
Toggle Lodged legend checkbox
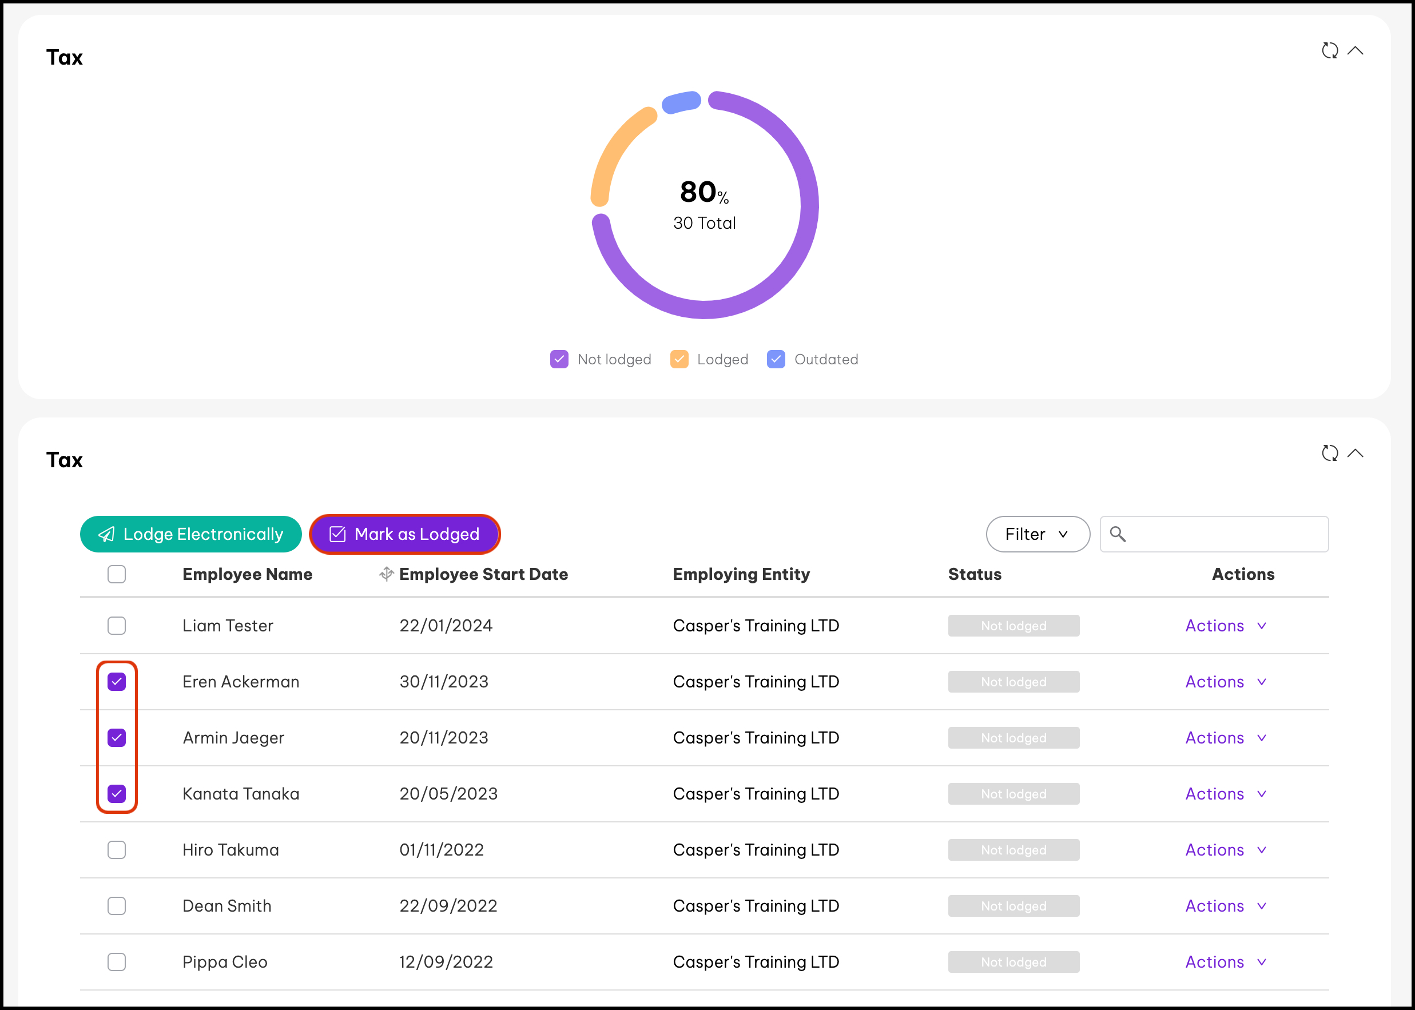pyautogui.click(x=678, y=359)
